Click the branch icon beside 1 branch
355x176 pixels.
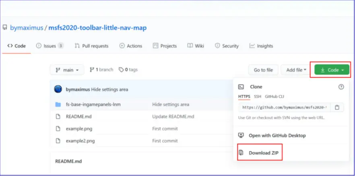pos(92,70)
